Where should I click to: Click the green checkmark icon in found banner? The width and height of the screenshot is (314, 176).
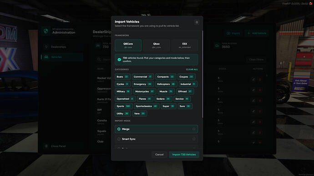pos(119,60)
